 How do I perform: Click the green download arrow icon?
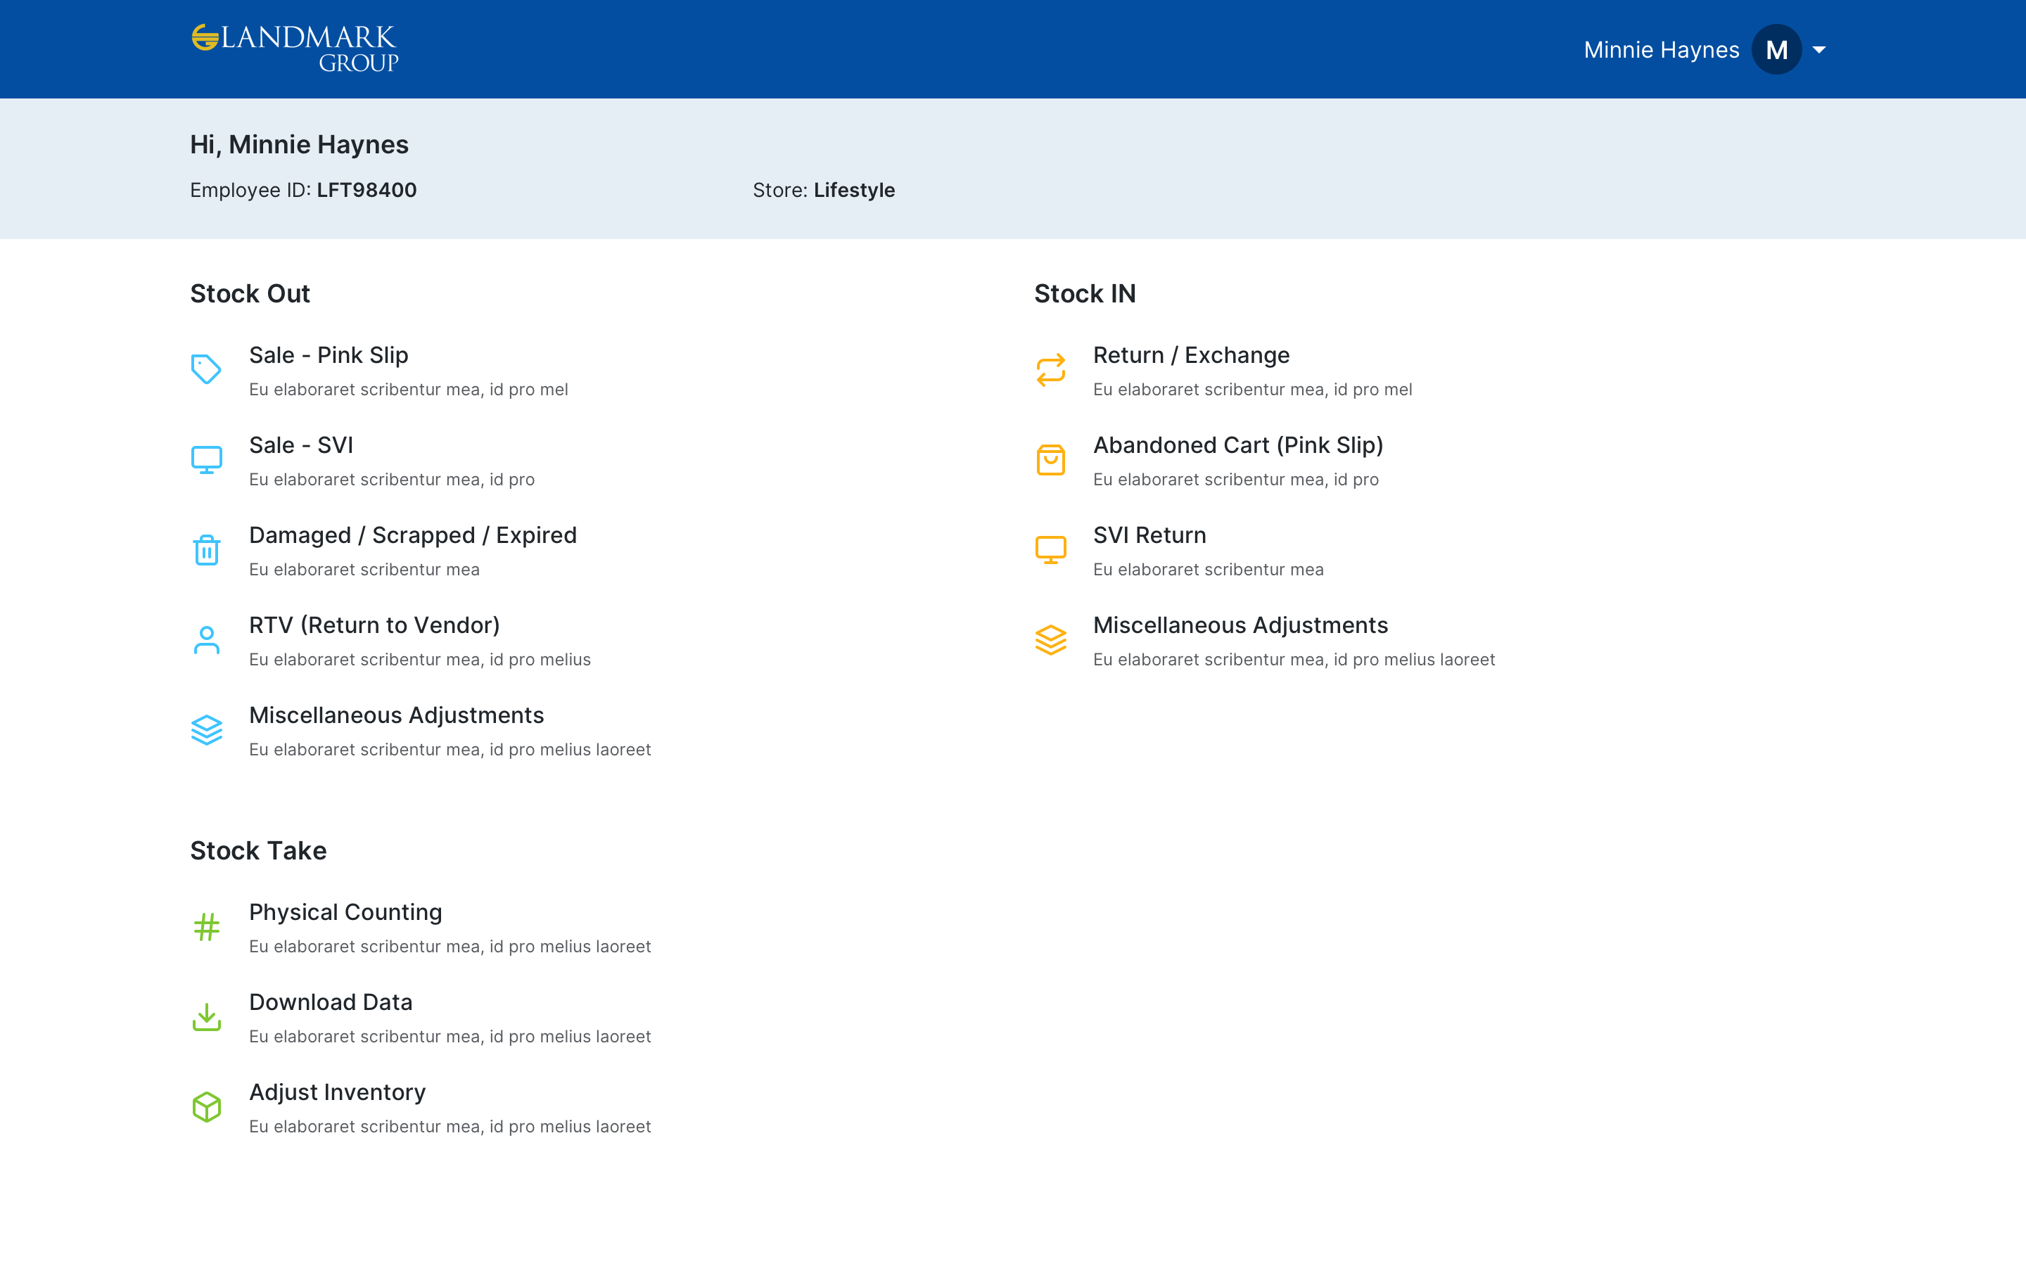tap(206, 1016)
